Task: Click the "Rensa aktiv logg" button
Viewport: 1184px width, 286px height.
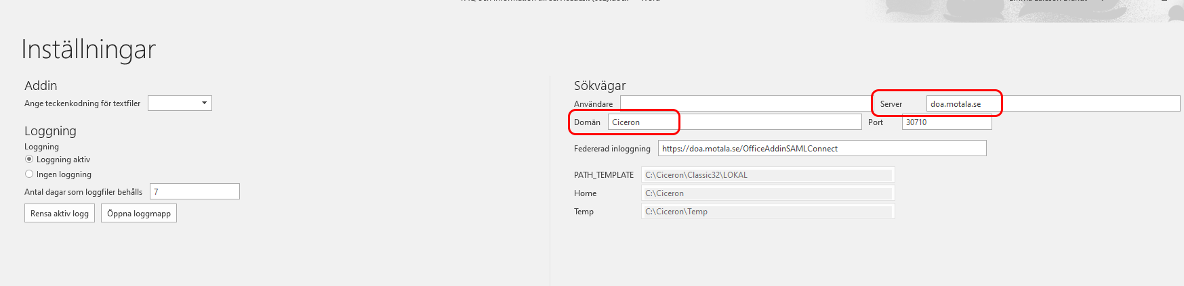Action: [60, 213]
